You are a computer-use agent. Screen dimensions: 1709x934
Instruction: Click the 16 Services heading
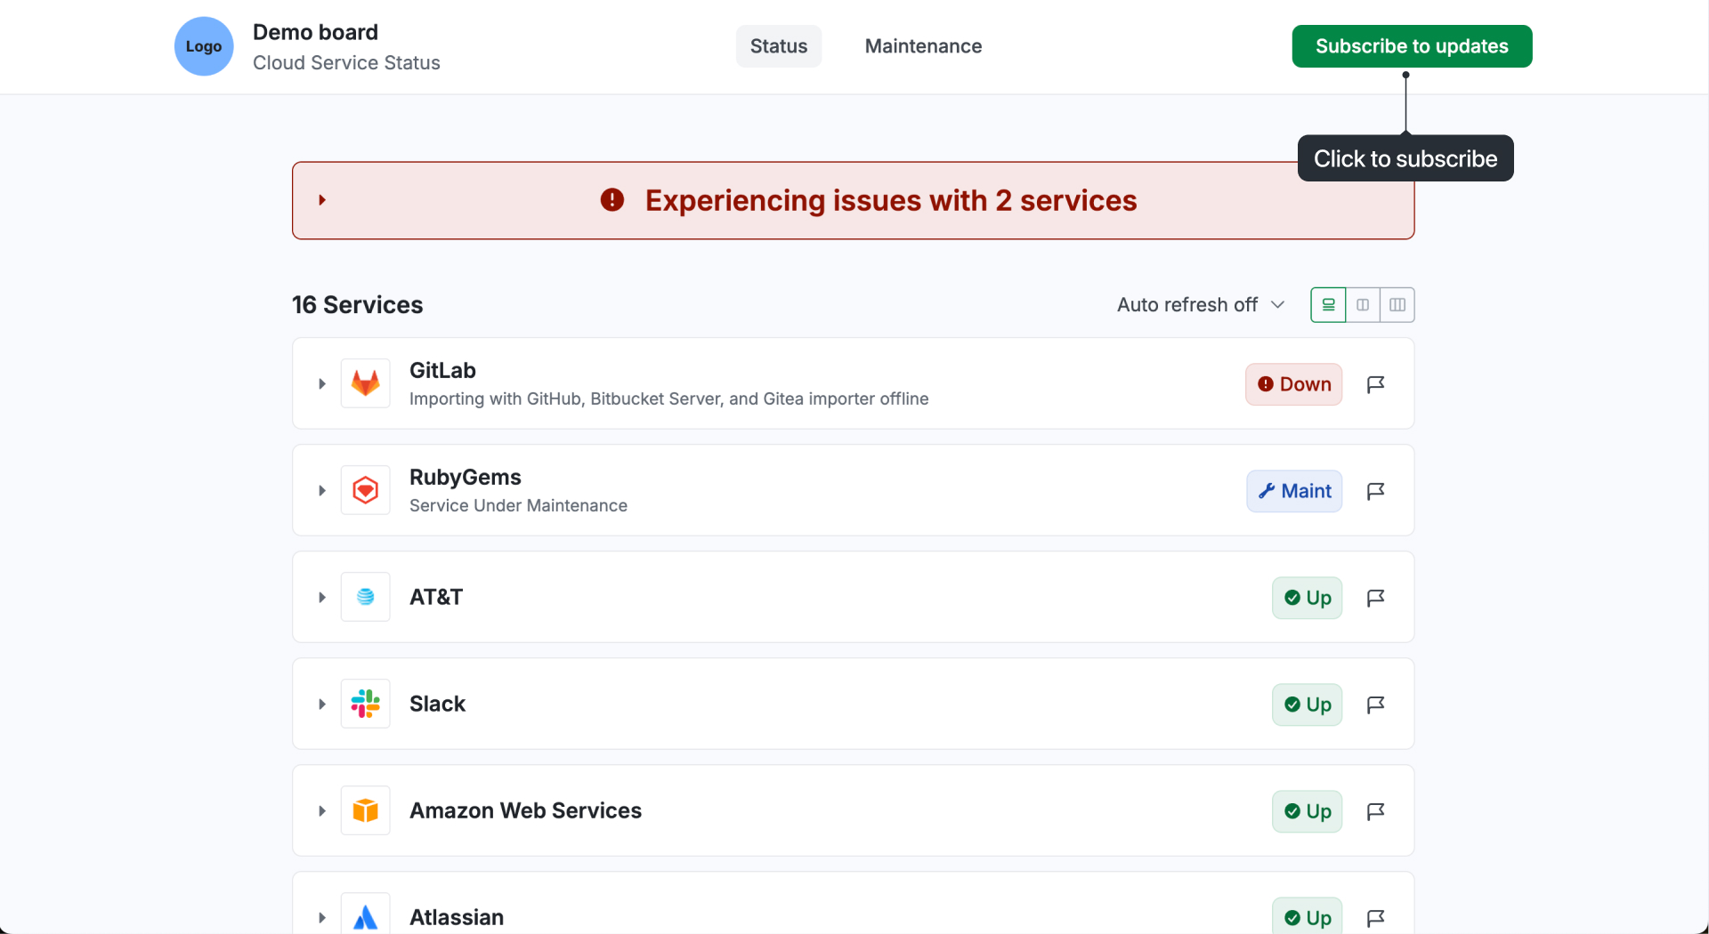click(x=357, y=305)
